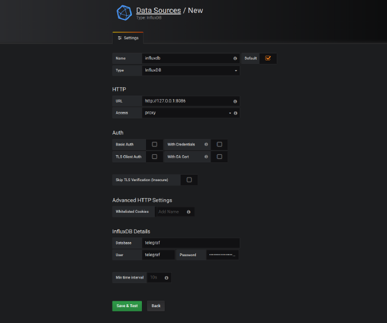The image size is (387, 323).
Task: Click info icon next to With Credentials
Action: click(x=206, y=144)
